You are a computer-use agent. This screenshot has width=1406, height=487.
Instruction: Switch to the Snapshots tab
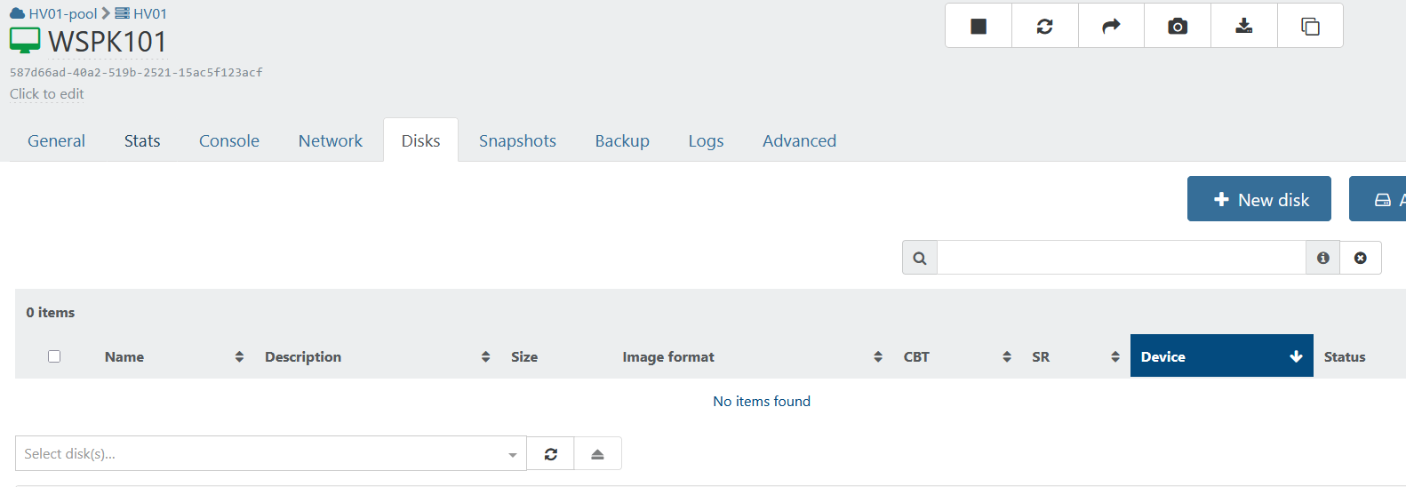(x=517, y=140)
